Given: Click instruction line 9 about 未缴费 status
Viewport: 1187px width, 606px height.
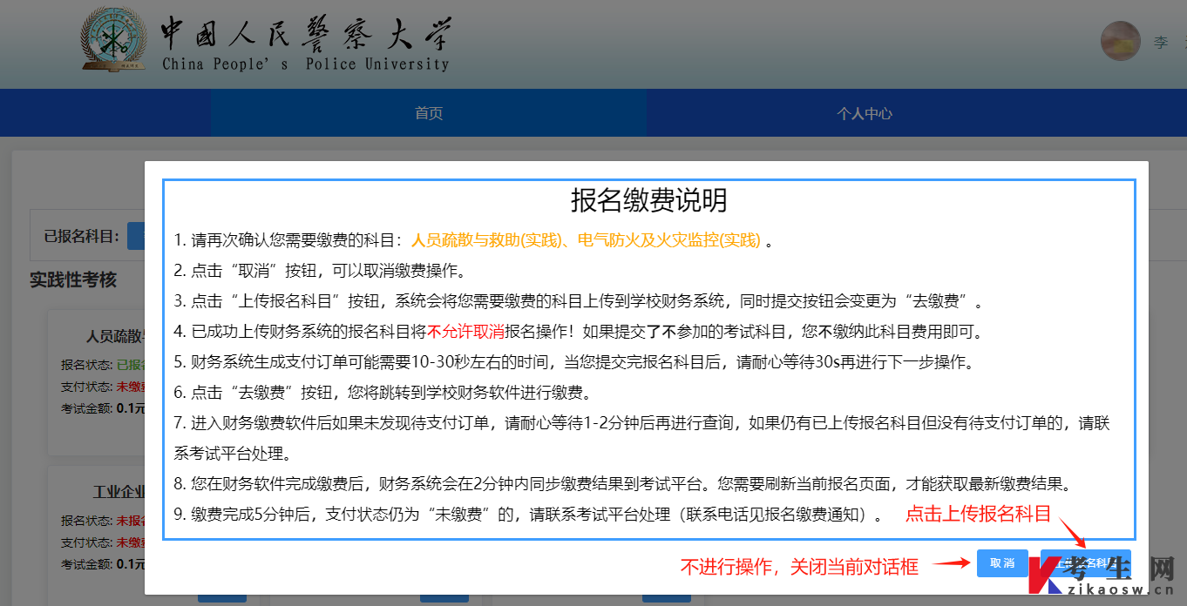Looking at the screenshot, I should click(527, 515).
